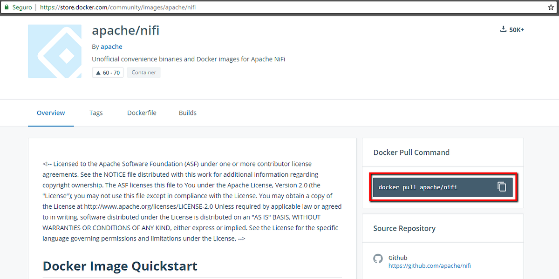Click the triangle icon in the 60-70 badge
The height and width of the screenshot is (279, 559).
point(98,73)
